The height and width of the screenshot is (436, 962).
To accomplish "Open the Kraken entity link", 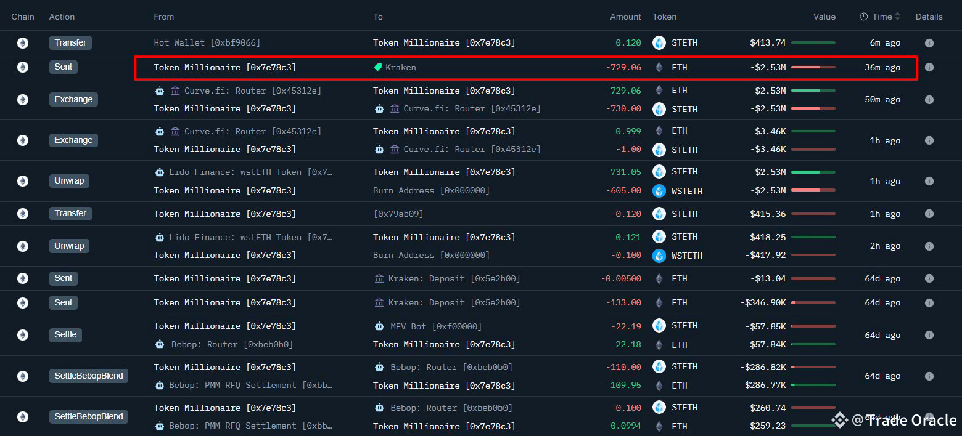I will point(401,67).
